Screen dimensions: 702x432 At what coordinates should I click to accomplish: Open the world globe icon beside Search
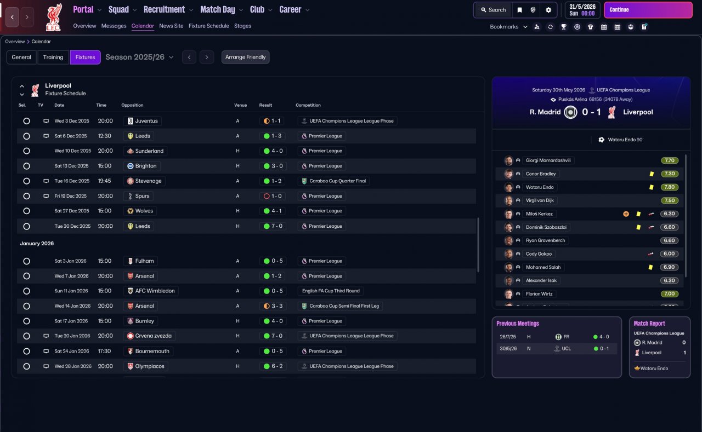point(533,10)
